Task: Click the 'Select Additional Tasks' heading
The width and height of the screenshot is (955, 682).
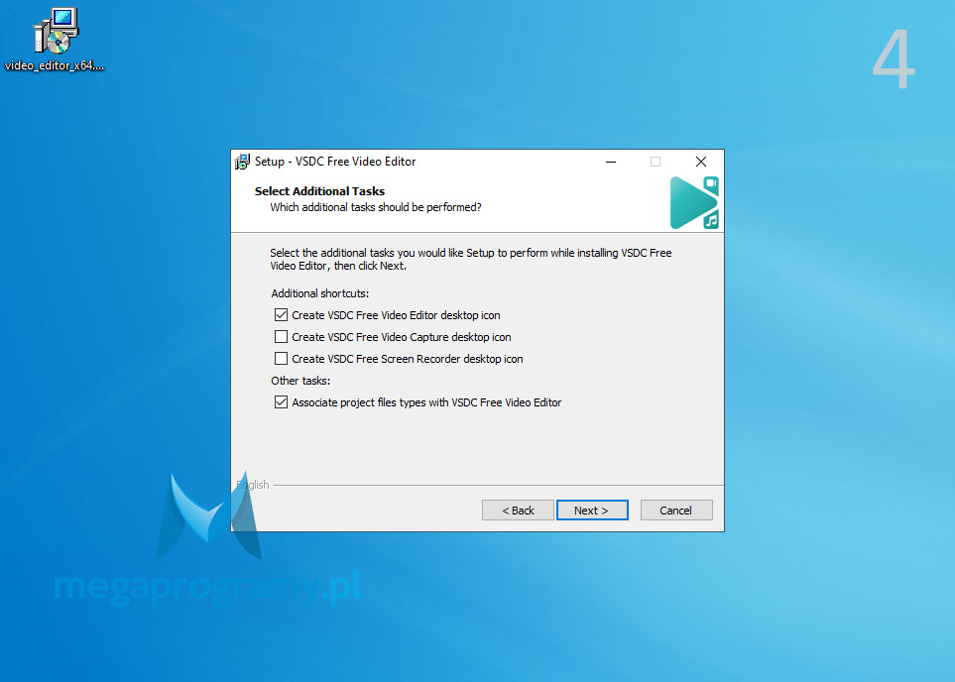Action: click(x=319, y=191)
